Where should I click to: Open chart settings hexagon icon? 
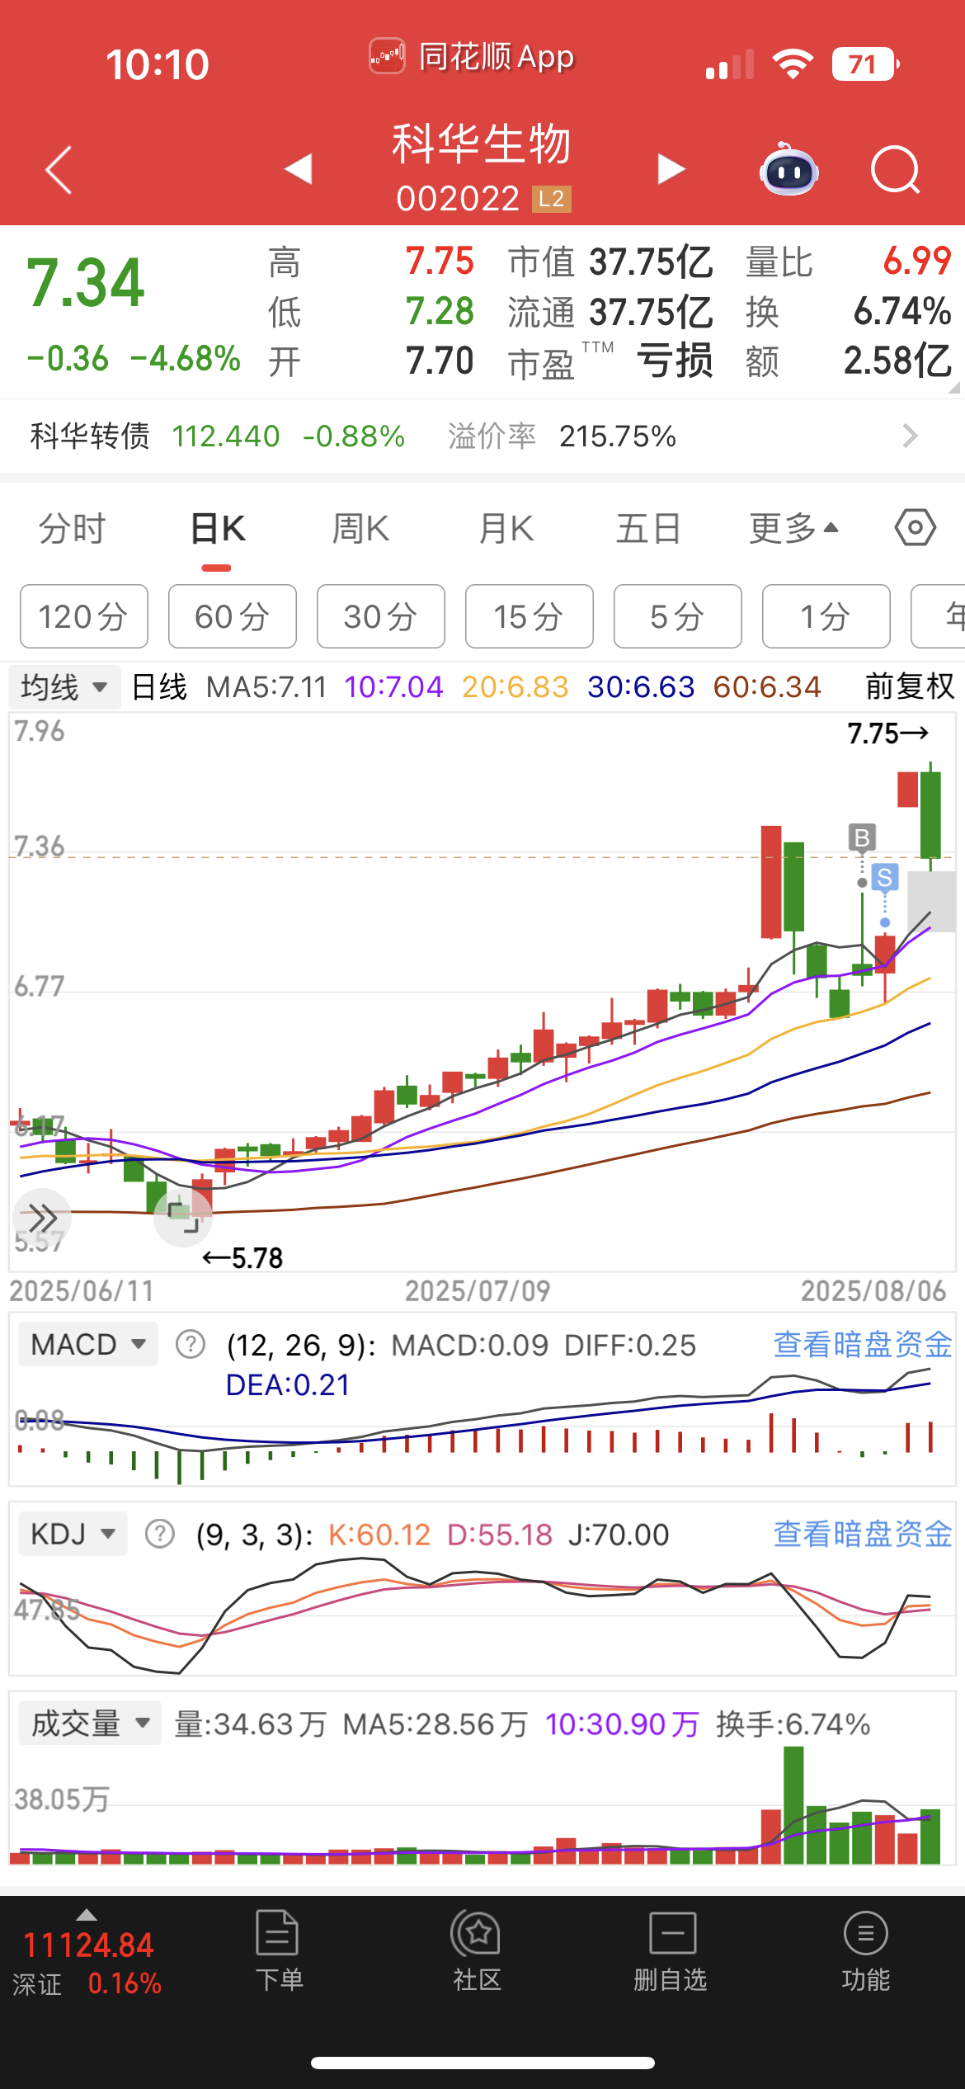tap(916, 527)
